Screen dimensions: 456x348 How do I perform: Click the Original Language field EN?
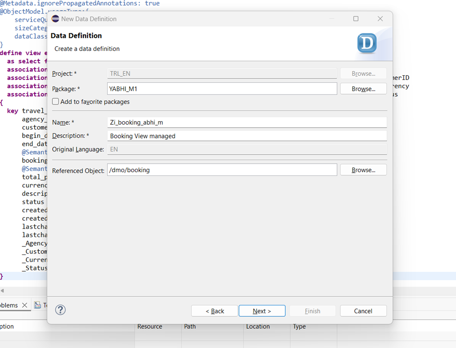(247, 149)
